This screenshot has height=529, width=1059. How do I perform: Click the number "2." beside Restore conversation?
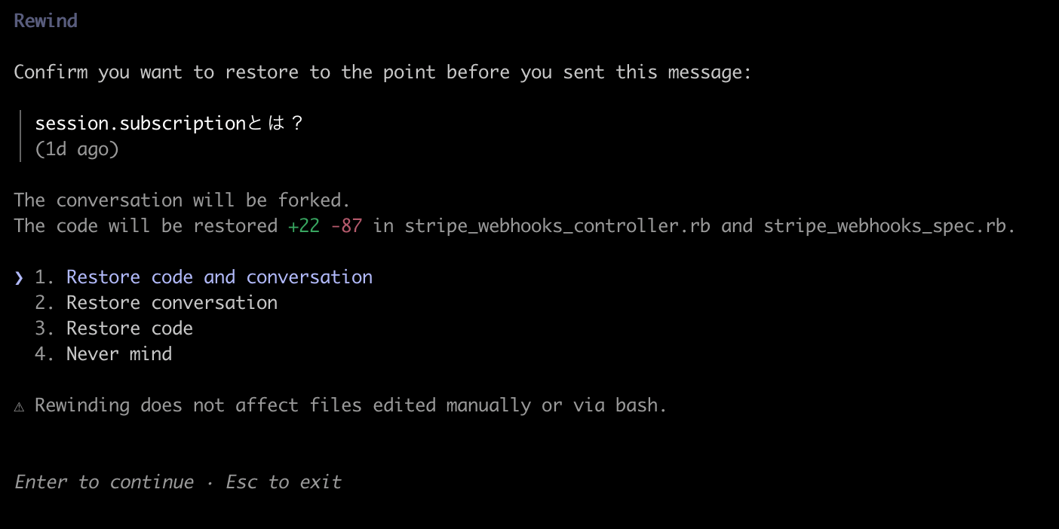pos(45,303)
